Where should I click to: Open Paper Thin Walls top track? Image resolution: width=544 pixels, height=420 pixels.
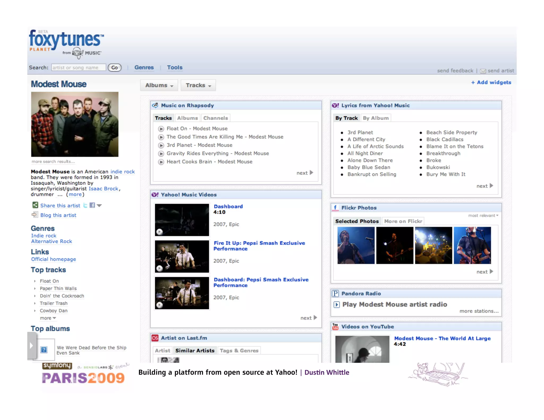pyautogui.click(x=58, y=288)
